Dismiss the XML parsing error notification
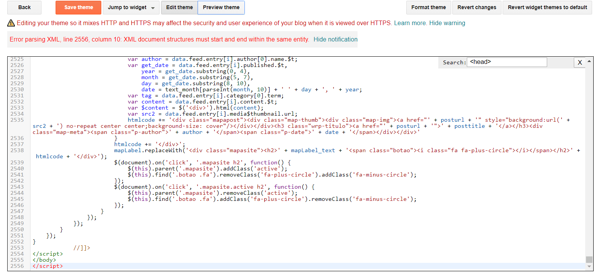The width and height of the screenshot is (594, 272). (x=335, y=39)
